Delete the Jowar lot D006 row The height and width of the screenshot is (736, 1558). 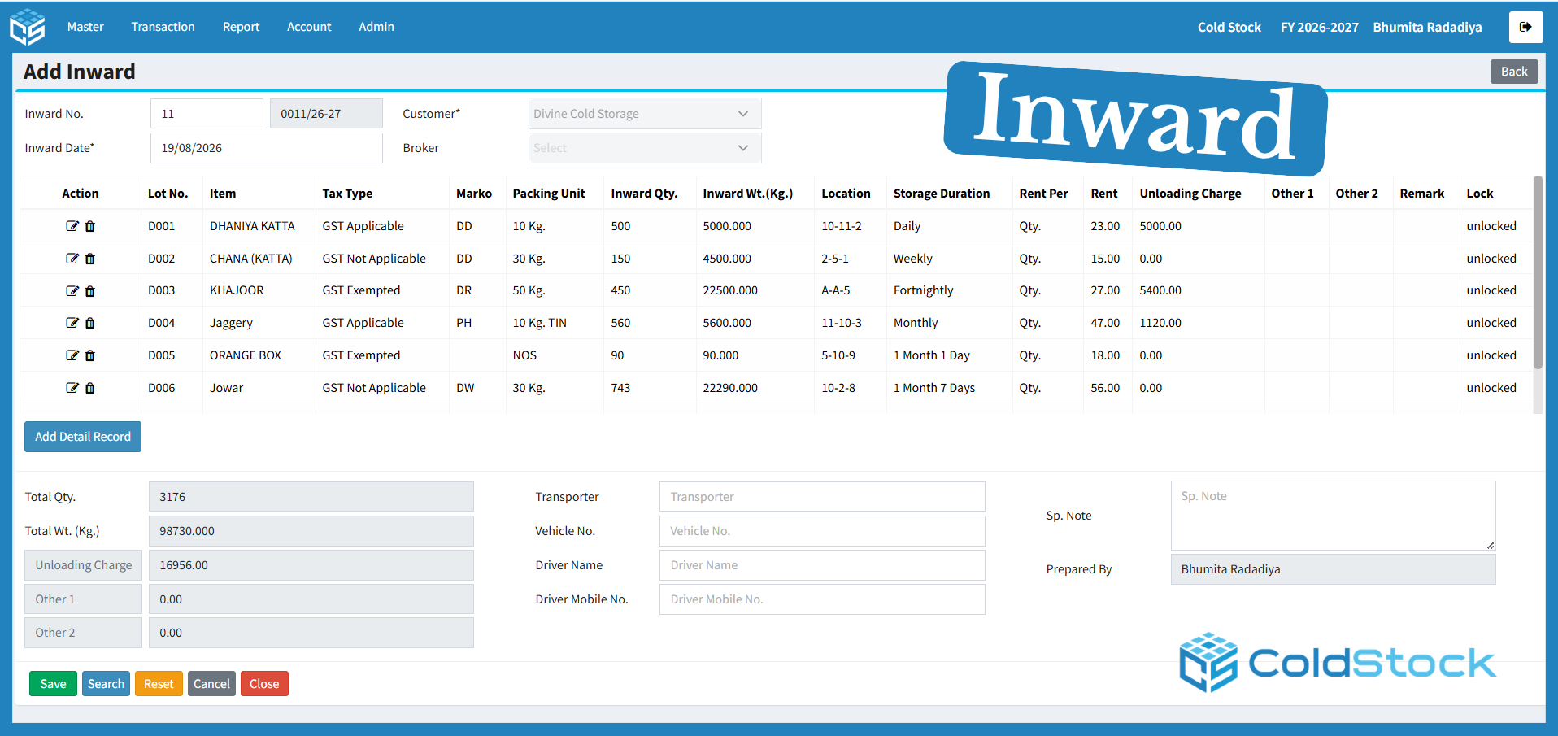[x=90, y=388]
